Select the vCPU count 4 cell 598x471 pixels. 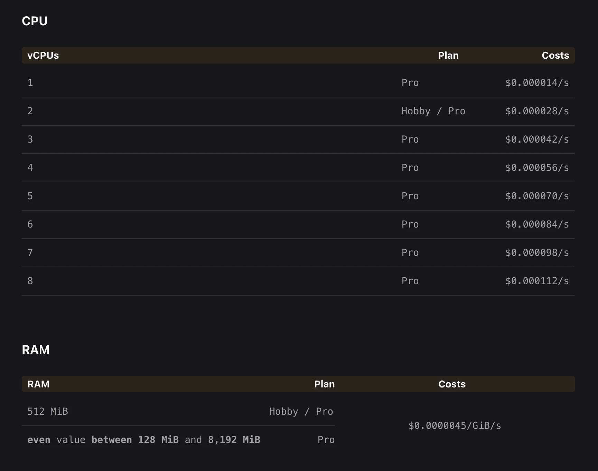tap(30, 168)
